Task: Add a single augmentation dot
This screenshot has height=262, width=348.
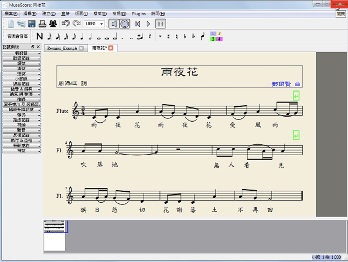Action: [x=122, y=38]
